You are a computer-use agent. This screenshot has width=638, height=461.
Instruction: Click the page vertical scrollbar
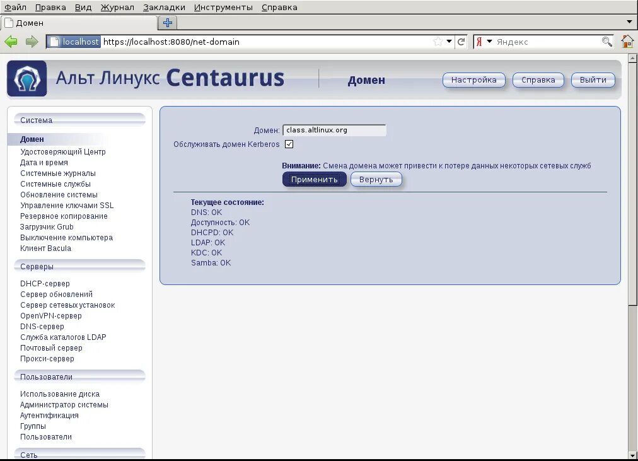pos(632,183)
